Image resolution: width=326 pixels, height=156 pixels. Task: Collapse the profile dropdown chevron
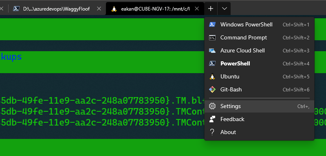pos(225,9)
